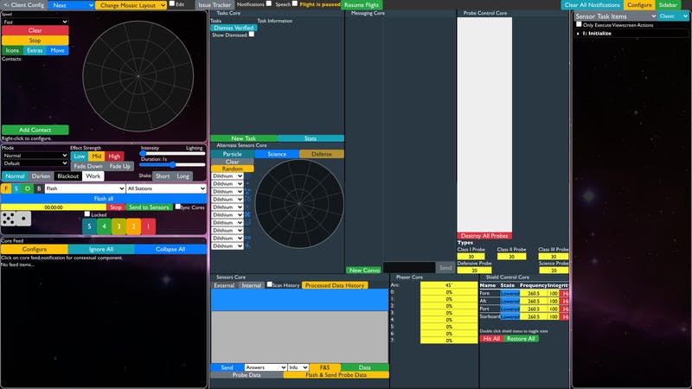Click the Flash all button

[104, 199]
